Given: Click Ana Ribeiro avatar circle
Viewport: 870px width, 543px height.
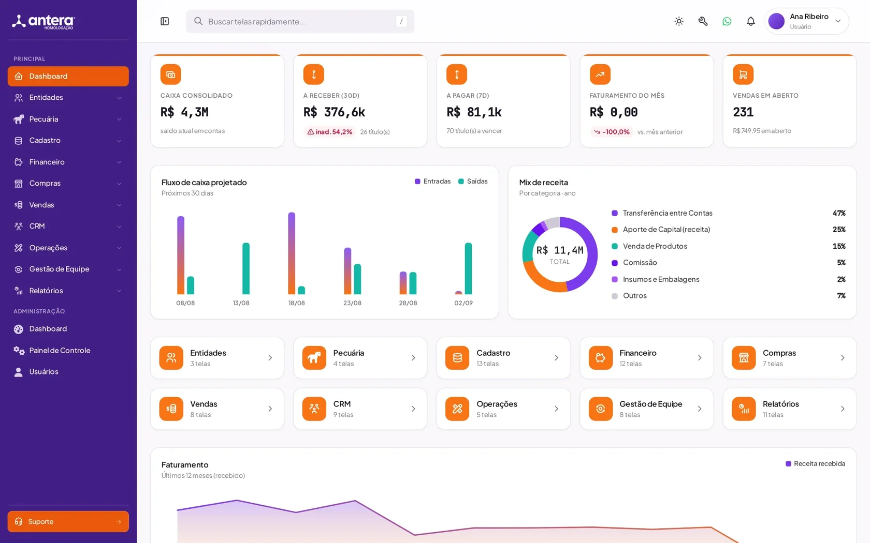Looking at the screenshot, I should pyautogui.click(x=776, y=21).
